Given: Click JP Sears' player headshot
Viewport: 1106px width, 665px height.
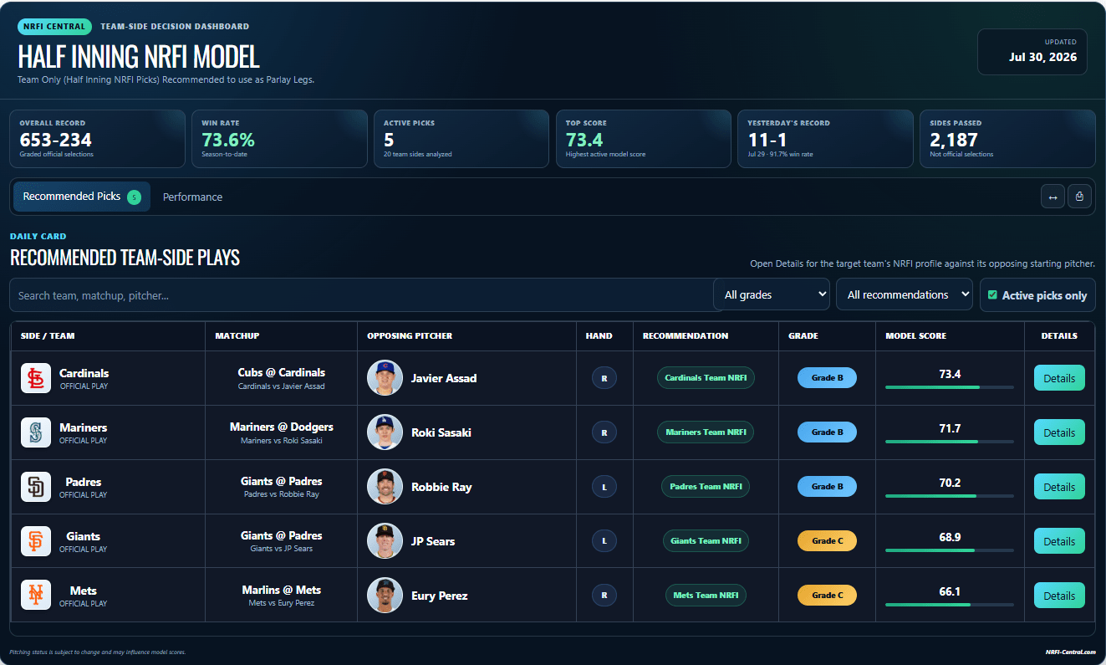Looking at the screenshot, I should point(385,541).
